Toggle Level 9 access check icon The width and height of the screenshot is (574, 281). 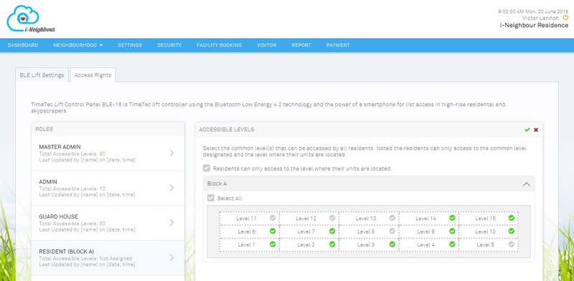tap(452, 231)
